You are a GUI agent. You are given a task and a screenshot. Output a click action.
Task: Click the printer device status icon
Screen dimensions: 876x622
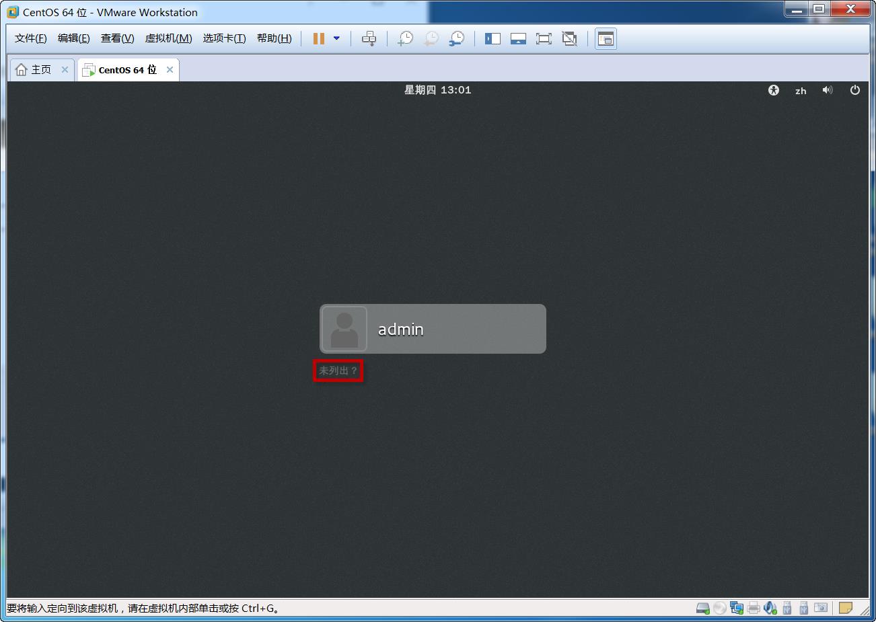754,608
